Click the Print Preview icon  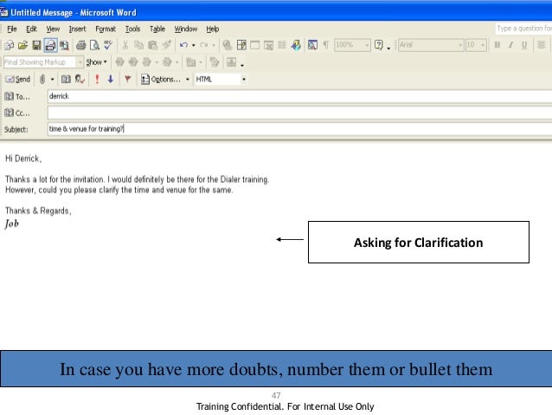[94, 45]
